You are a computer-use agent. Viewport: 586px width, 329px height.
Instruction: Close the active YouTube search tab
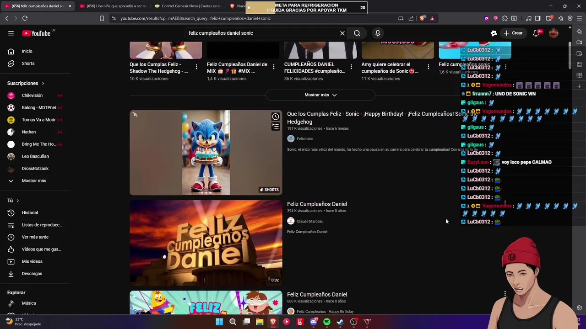[x=70, y=6]
